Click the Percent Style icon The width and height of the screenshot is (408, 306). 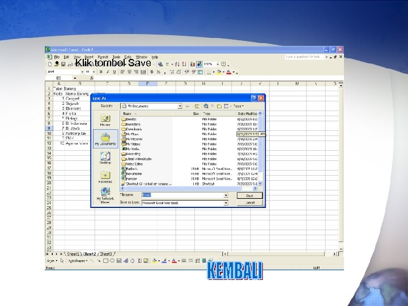pos(159,72)
